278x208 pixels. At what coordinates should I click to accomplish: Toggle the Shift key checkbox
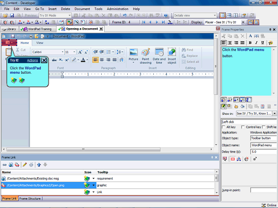[x=264, y=127]
